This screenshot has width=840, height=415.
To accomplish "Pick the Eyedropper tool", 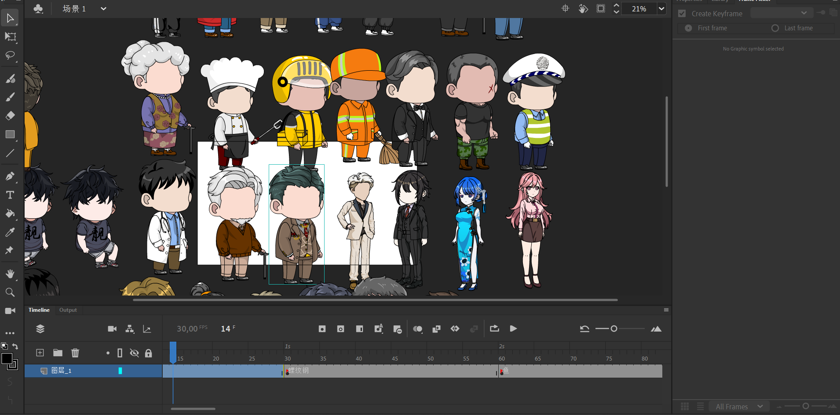I will [10, 232].
